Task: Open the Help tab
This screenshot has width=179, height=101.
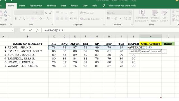Action: tap(95, 6)
